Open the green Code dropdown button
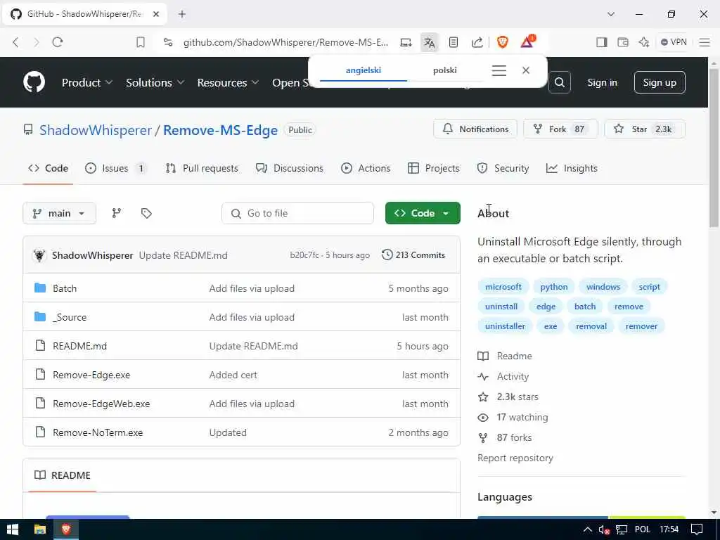The image size is (720, 540). tap(423, 213)
